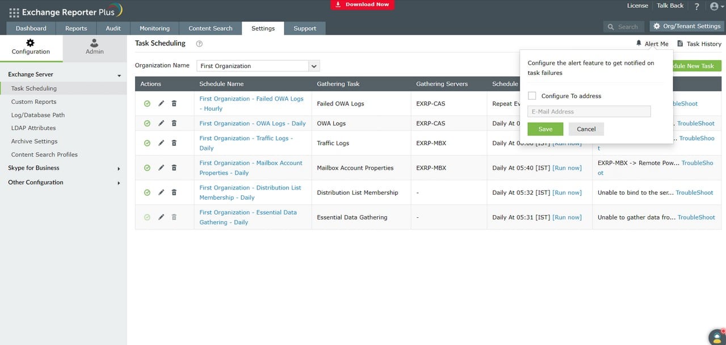Open LDAP Attributes in sidebar
The width and height of the screenshot is (726, 345).
(x=33, y=128)
